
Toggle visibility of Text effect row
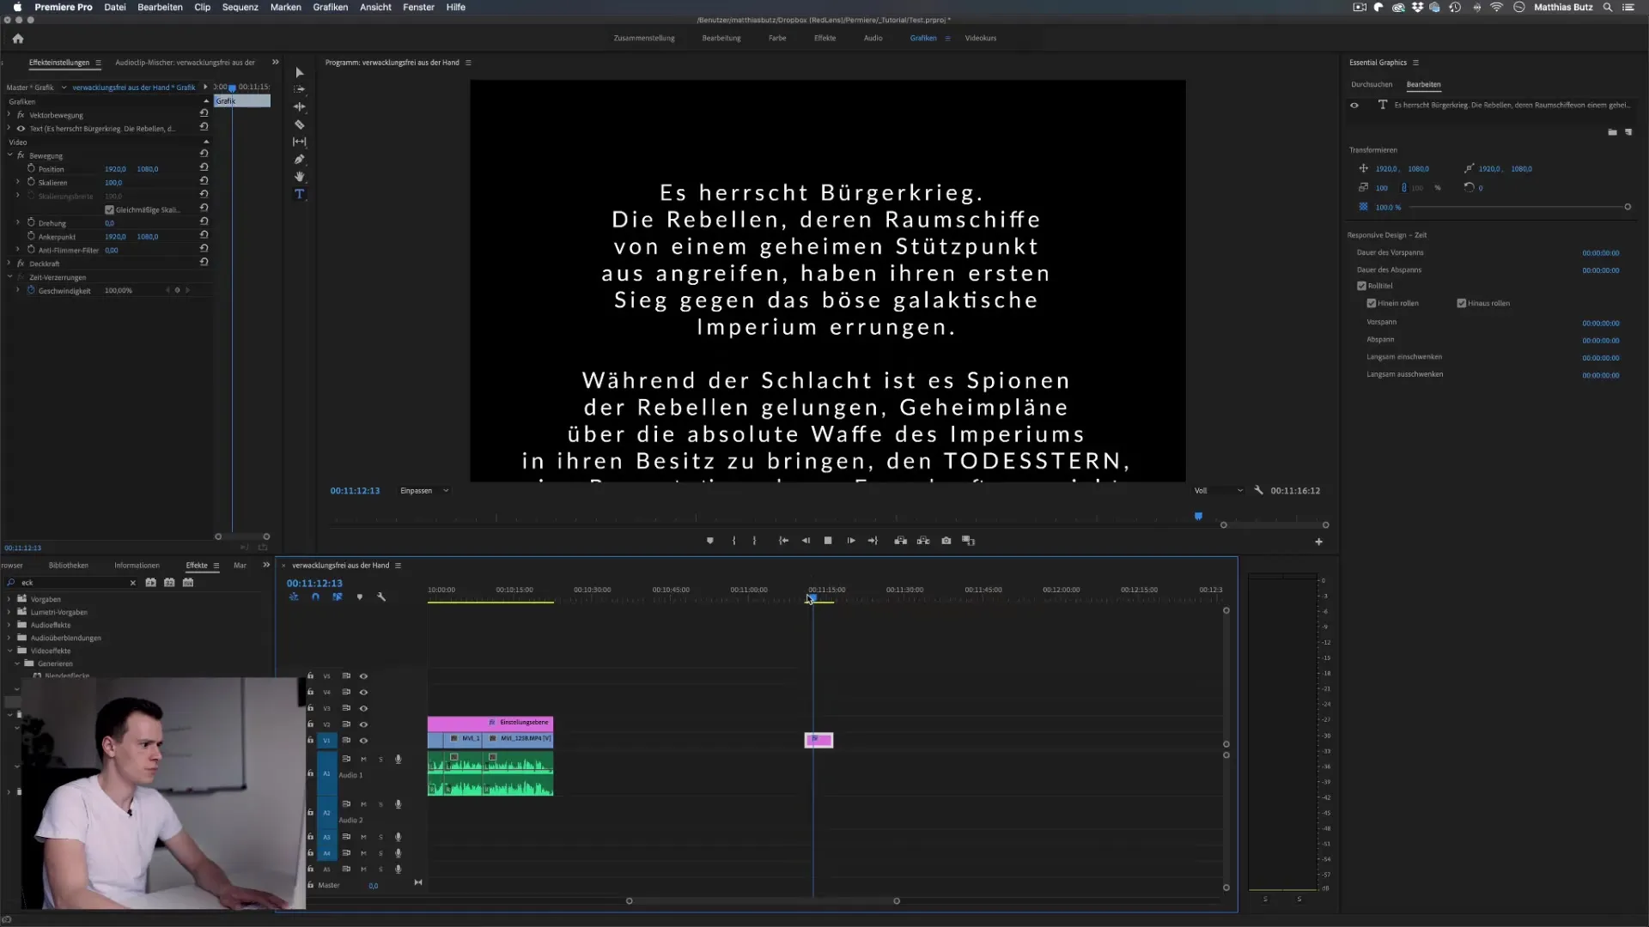coord(21,129)
